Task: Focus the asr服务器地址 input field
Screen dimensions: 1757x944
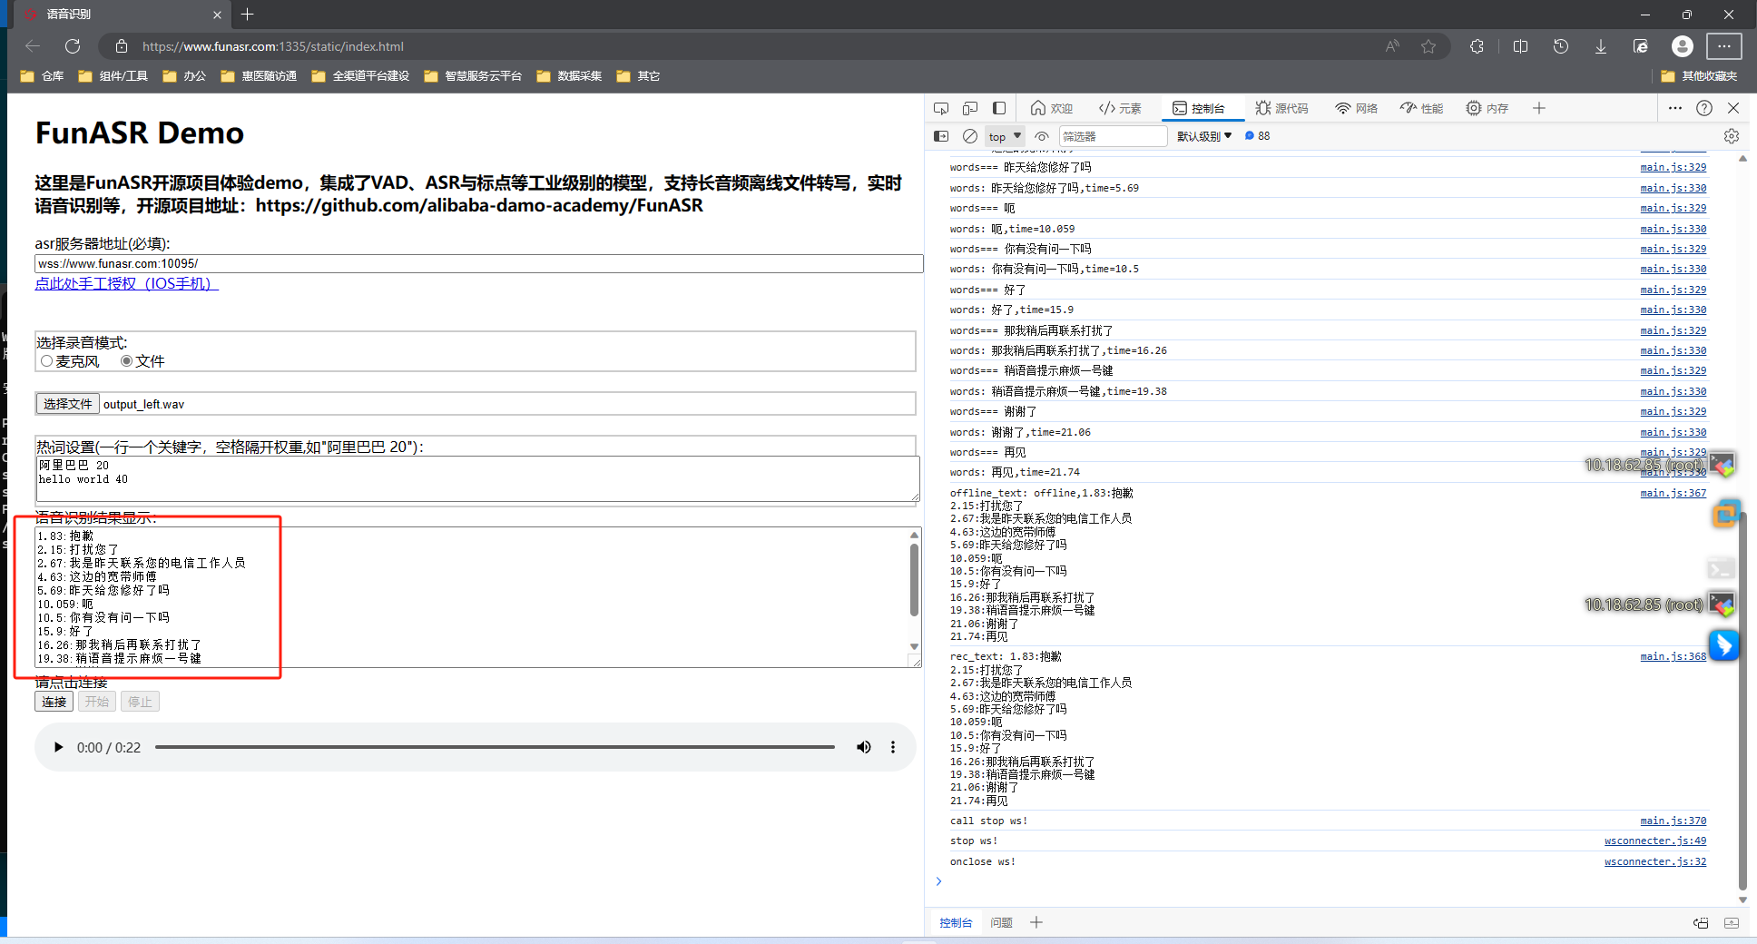Action: click(479, 264)
